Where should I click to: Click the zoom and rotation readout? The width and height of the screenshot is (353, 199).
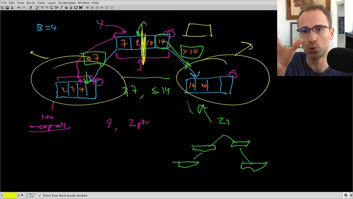pyautogui.click(x=31, y=195)
